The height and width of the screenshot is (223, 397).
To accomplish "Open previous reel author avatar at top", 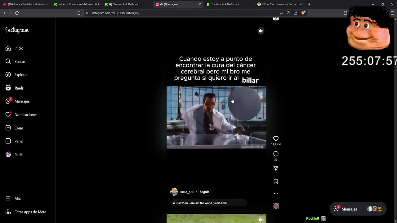I will [276, 19].
